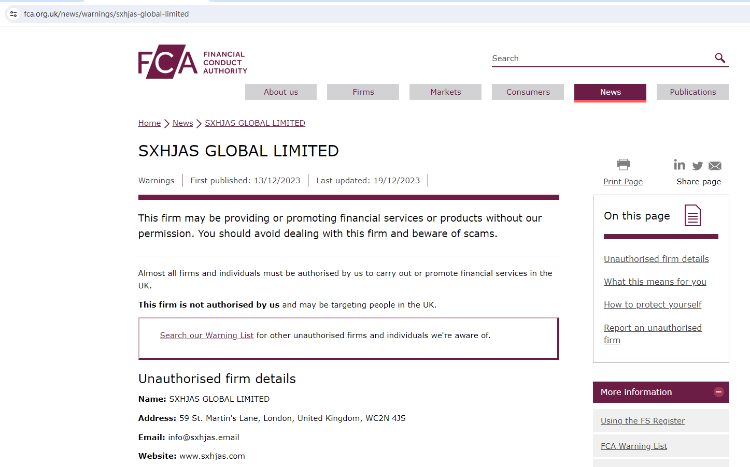The height and width of the screenshot is (467, 750).
Task: Click the Home breadcrumb link
Action: click(149, 123)
